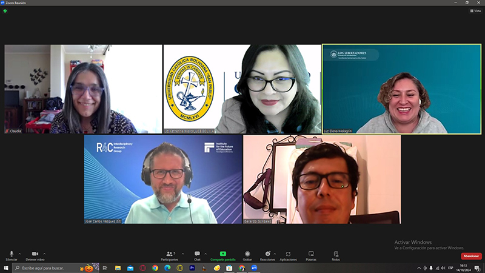The image size is (485, 273).
Task: Open the Notas tool
Action: (x=335, y=255)
